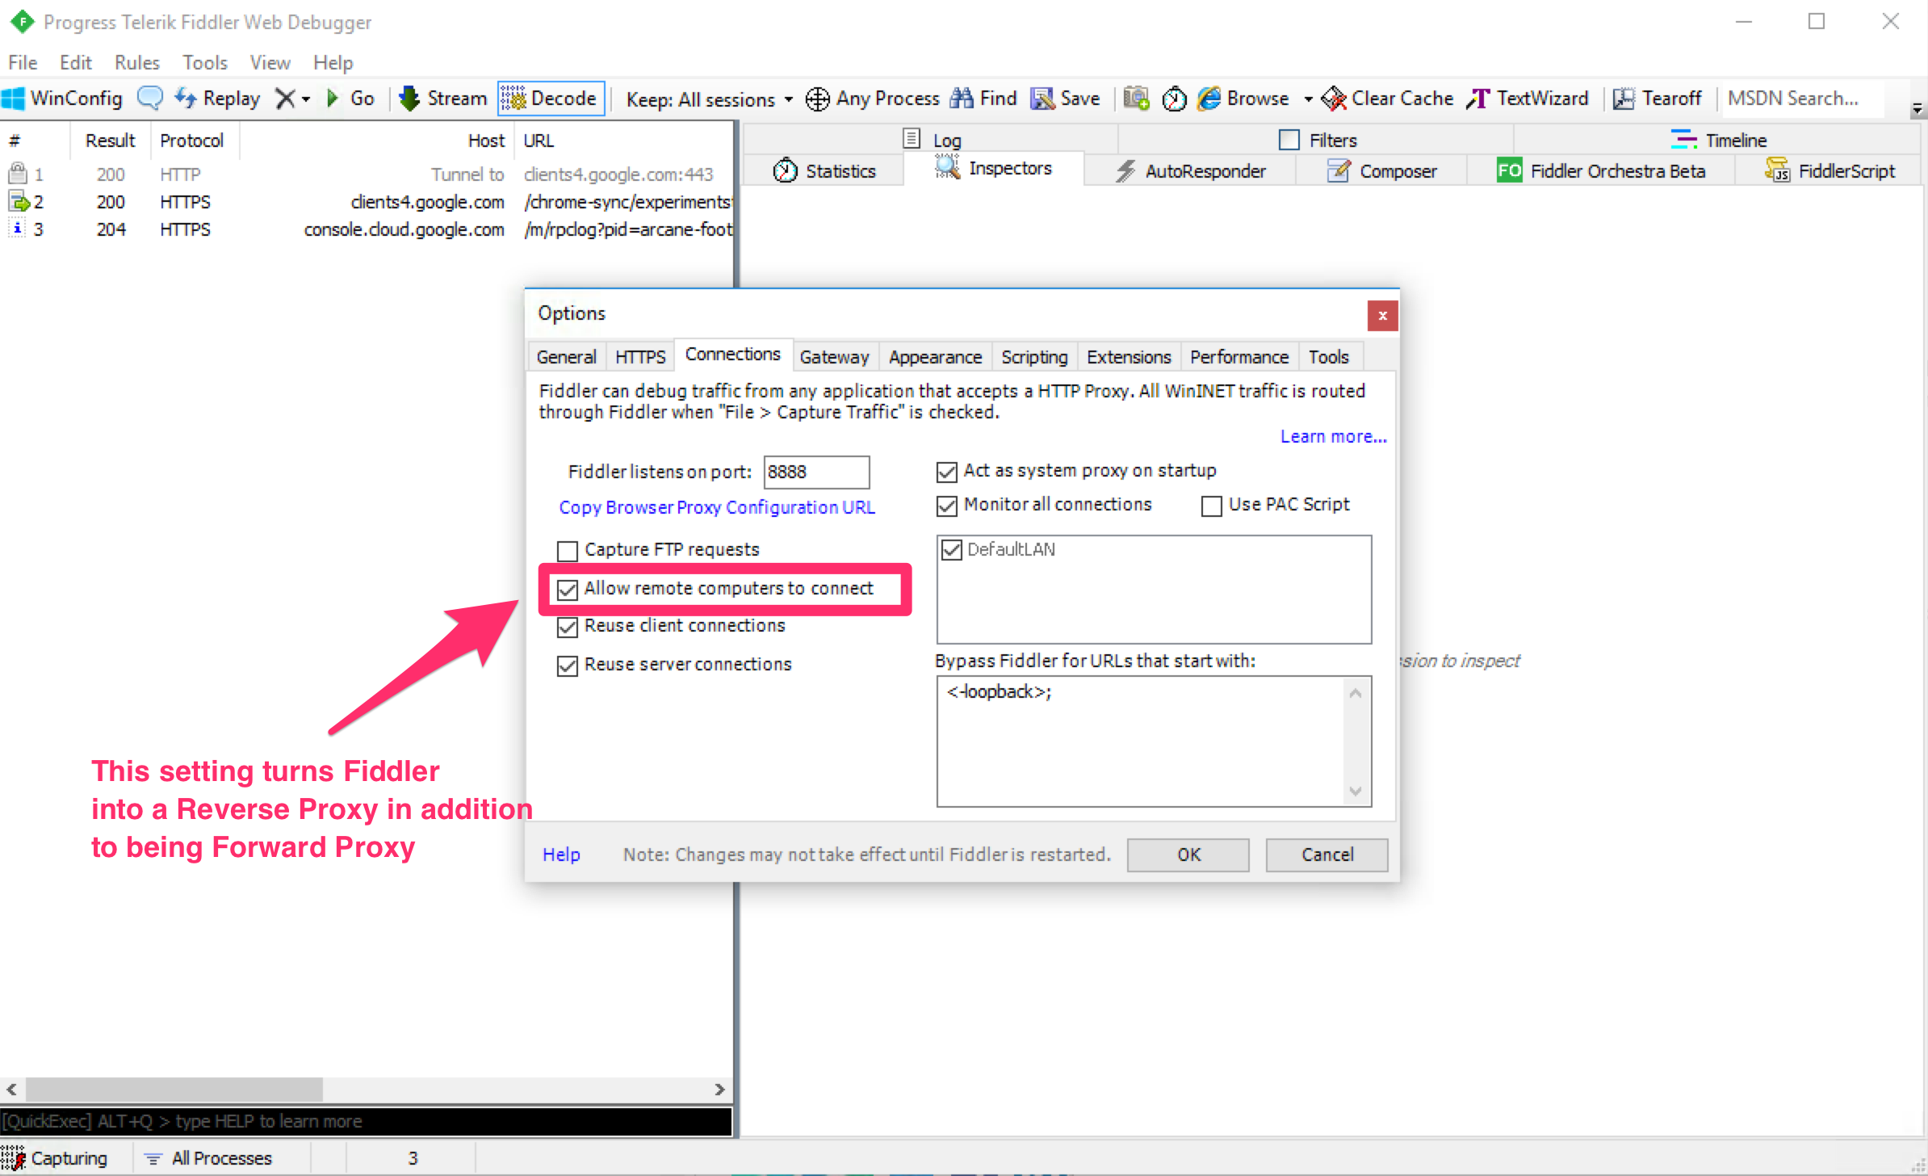Click OK in Options dialog
The height and width of the screenshot is (1176, 1928).
tap(1188, 855)
